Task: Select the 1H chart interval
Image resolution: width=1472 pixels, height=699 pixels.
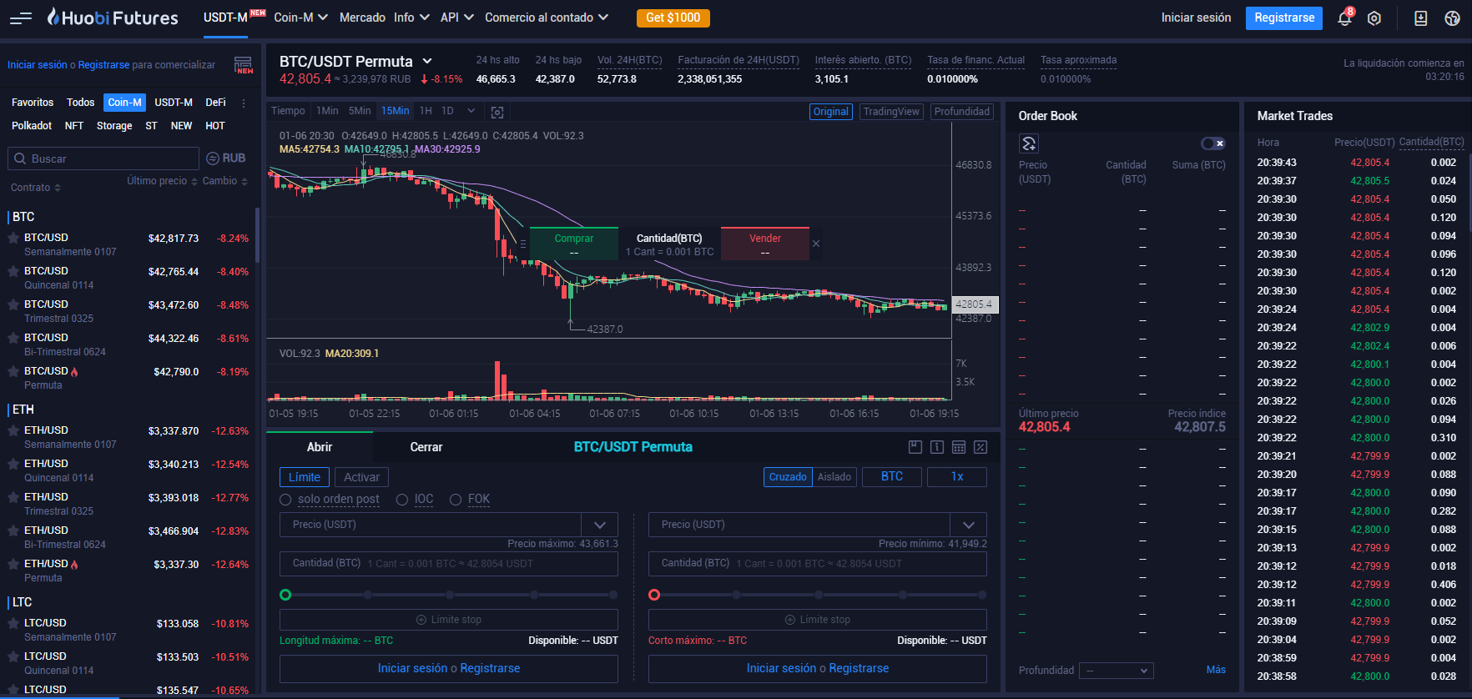Action: tap(426, 111)
